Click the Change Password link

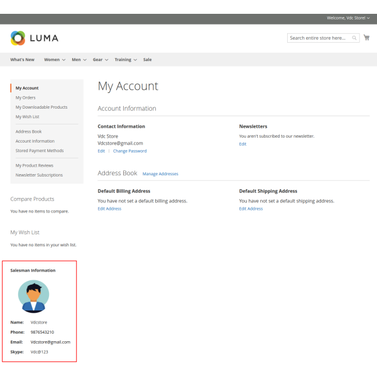129,151
